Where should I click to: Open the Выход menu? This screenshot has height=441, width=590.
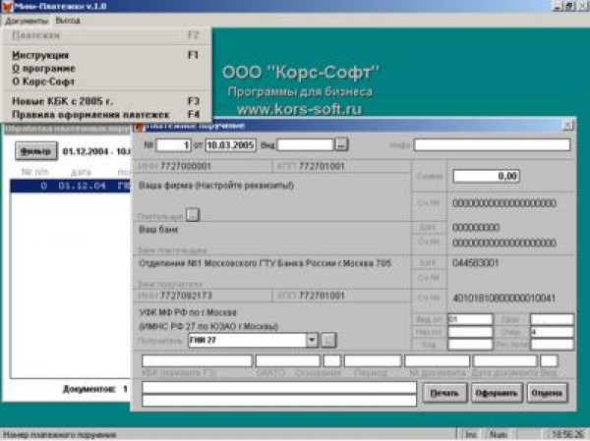point(68,21)
